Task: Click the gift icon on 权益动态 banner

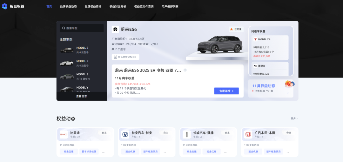Action: pos(289,84)
